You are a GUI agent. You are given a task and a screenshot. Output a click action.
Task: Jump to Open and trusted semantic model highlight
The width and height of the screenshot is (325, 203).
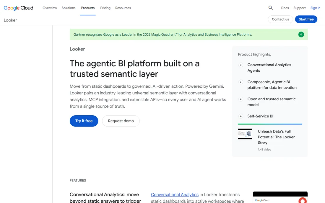pos(271,102)
